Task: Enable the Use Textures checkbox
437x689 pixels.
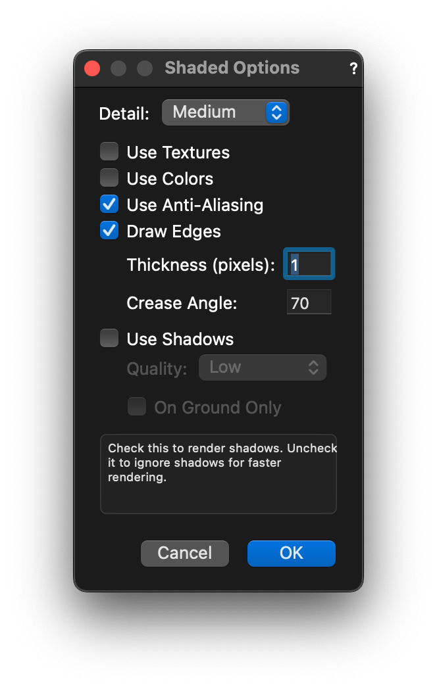Action: point(109,152)
